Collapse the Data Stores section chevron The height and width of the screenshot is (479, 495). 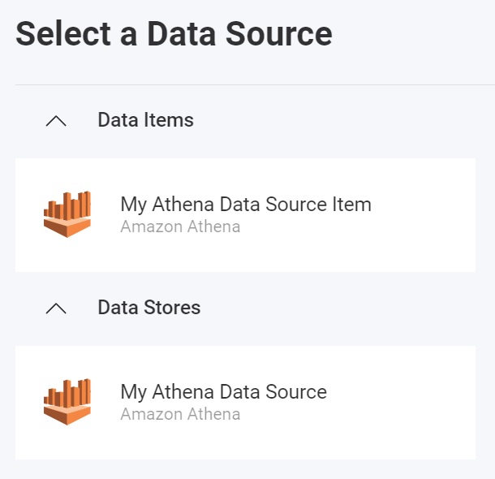point(56,309)
